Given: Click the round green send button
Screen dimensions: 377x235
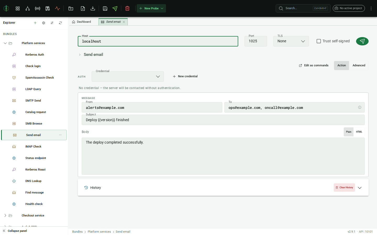Looking at the screenshot, I should pyautogui.click(x=362, y=41).
